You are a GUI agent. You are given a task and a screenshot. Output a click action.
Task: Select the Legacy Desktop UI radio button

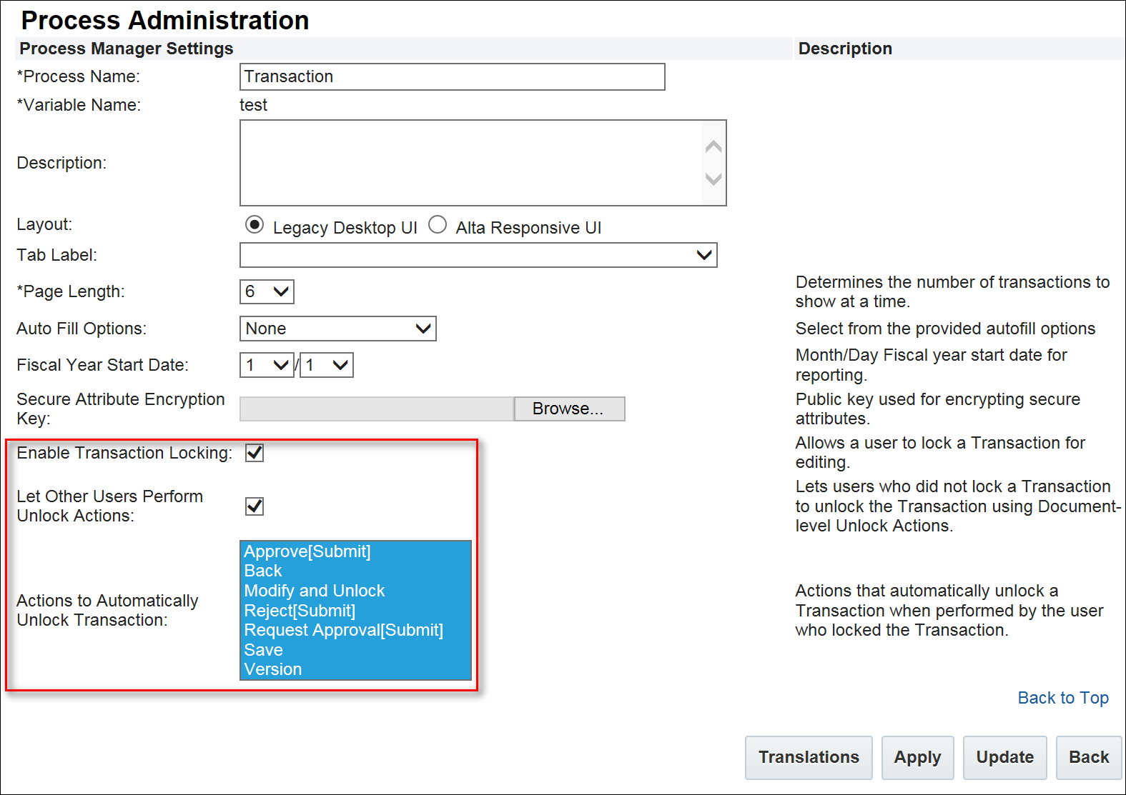coord(255,225)
